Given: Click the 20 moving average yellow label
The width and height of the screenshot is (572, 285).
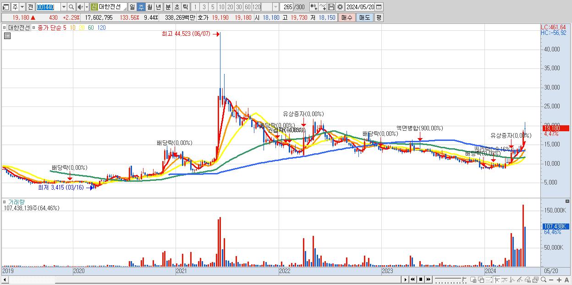Looking at the screenshot, I should 82,28.
